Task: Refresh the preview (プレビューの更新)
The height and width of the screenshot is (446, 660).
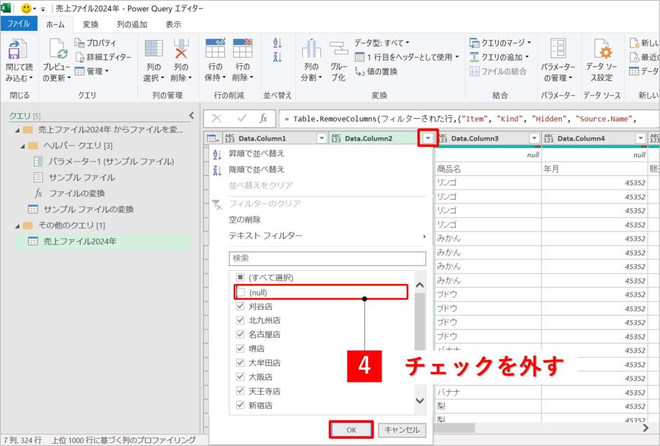Action: 56,61
